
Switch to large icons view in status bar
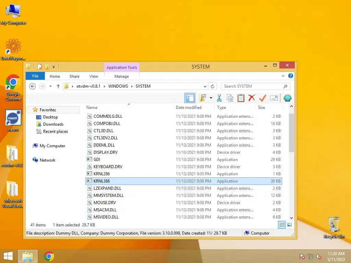289,225
